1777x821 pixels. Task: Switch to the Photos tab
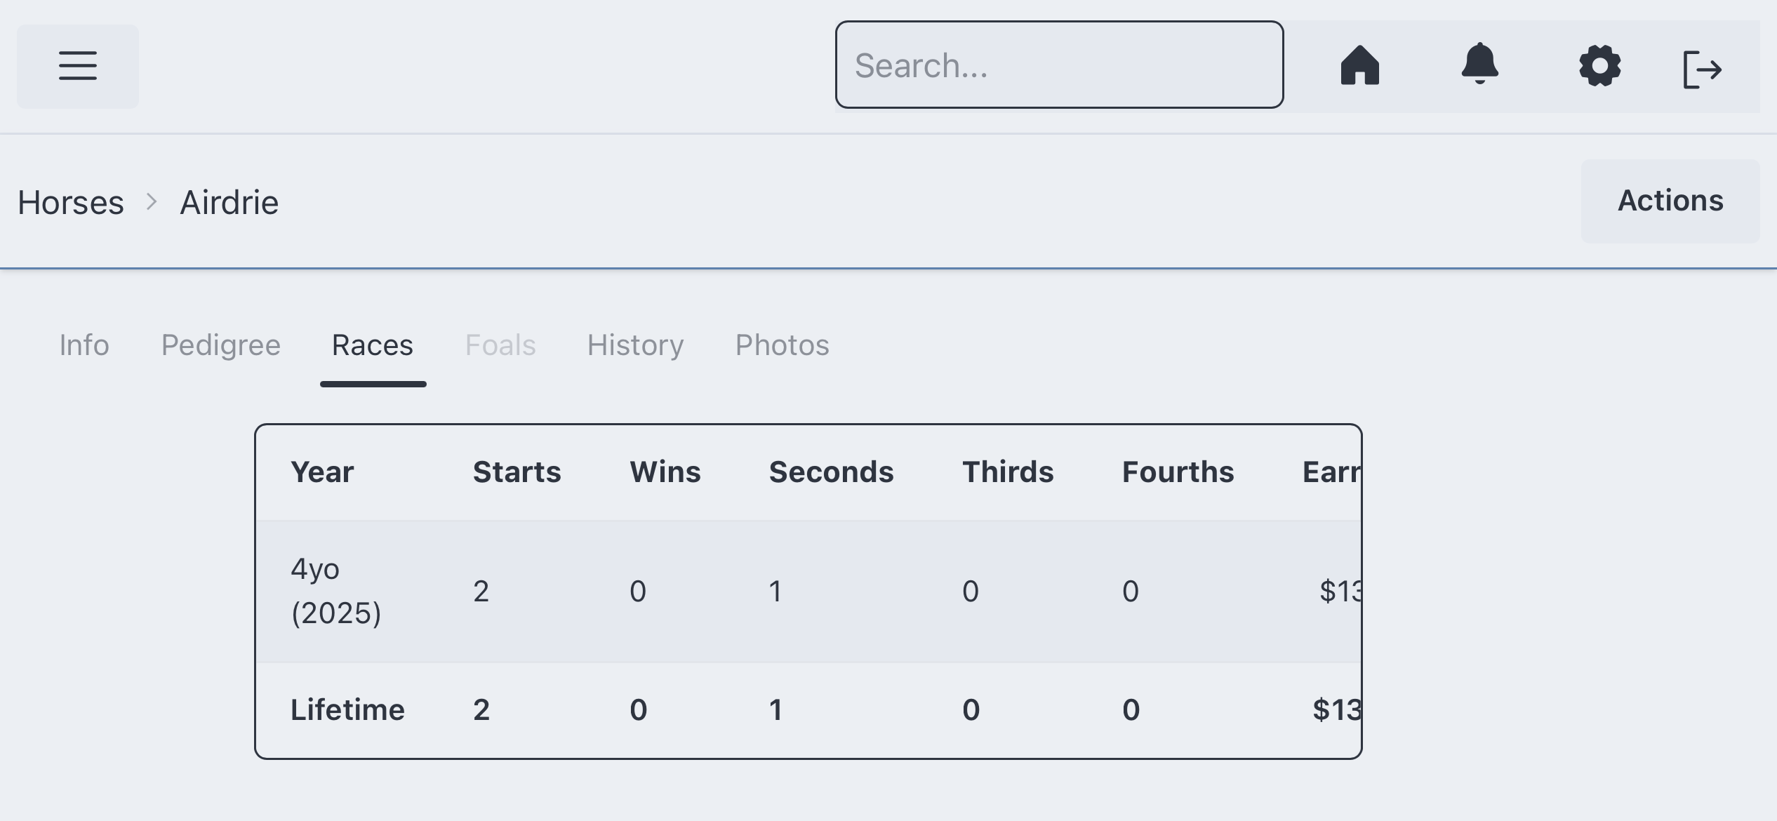[x=782, y=345]
